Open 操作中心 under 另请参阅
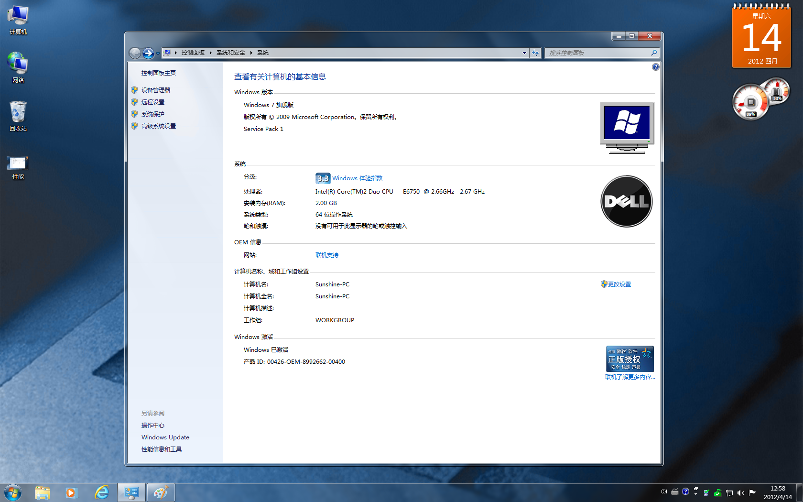The height and width of the screenshot is (502, 803). pos(152,425)
